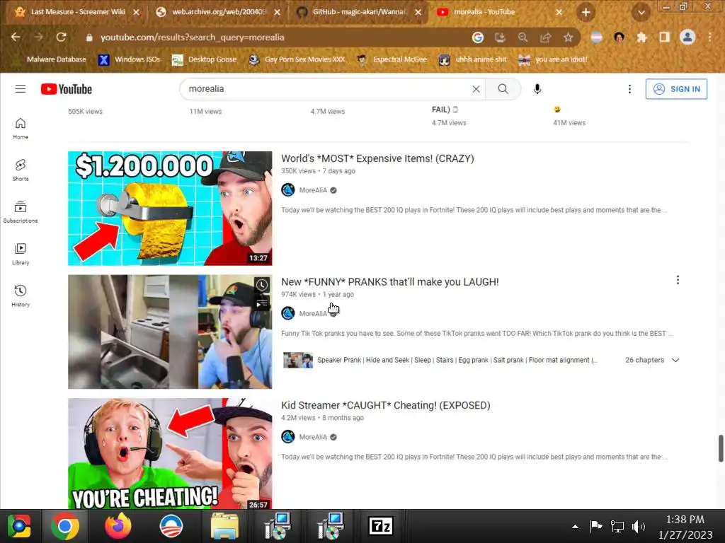Open Windows ISOs bookmark
Screen dimensions: 725x543
[x=130, y=59]
